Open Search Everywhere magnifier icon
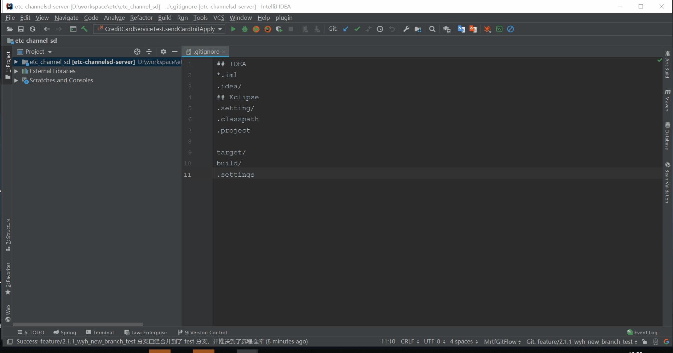Viewport: 673px width, 353px height. coord(432,29)
